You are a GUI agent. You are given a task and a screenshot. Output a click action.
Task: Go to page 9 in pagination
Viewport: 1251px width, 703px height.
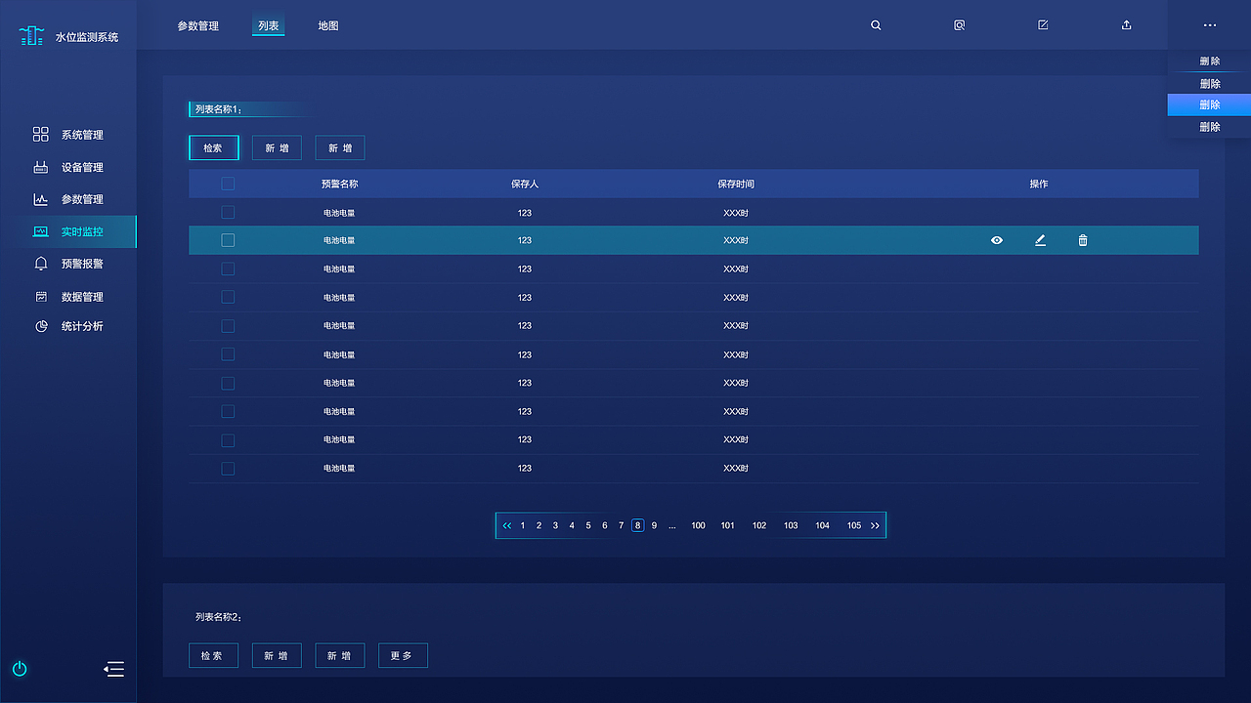pos(654,525)
